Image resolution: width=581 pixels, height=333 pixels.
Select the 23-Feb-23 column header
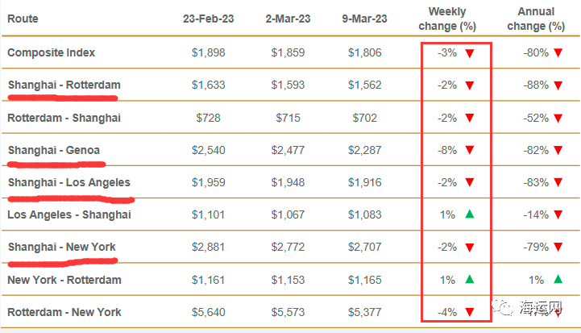(x=210, y=19)
